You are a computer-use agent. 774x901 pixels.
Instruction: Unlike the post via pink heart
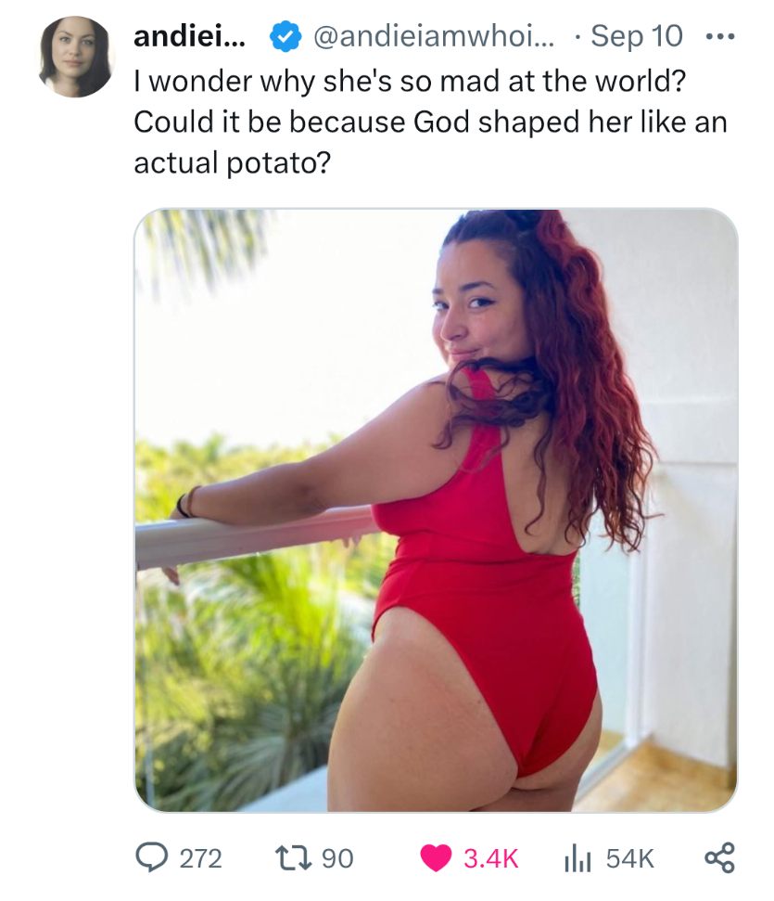click(x=436, y=858)
